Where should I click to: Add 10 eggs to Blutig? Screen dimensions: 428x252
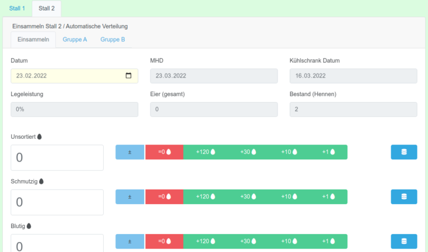point(289,241)
